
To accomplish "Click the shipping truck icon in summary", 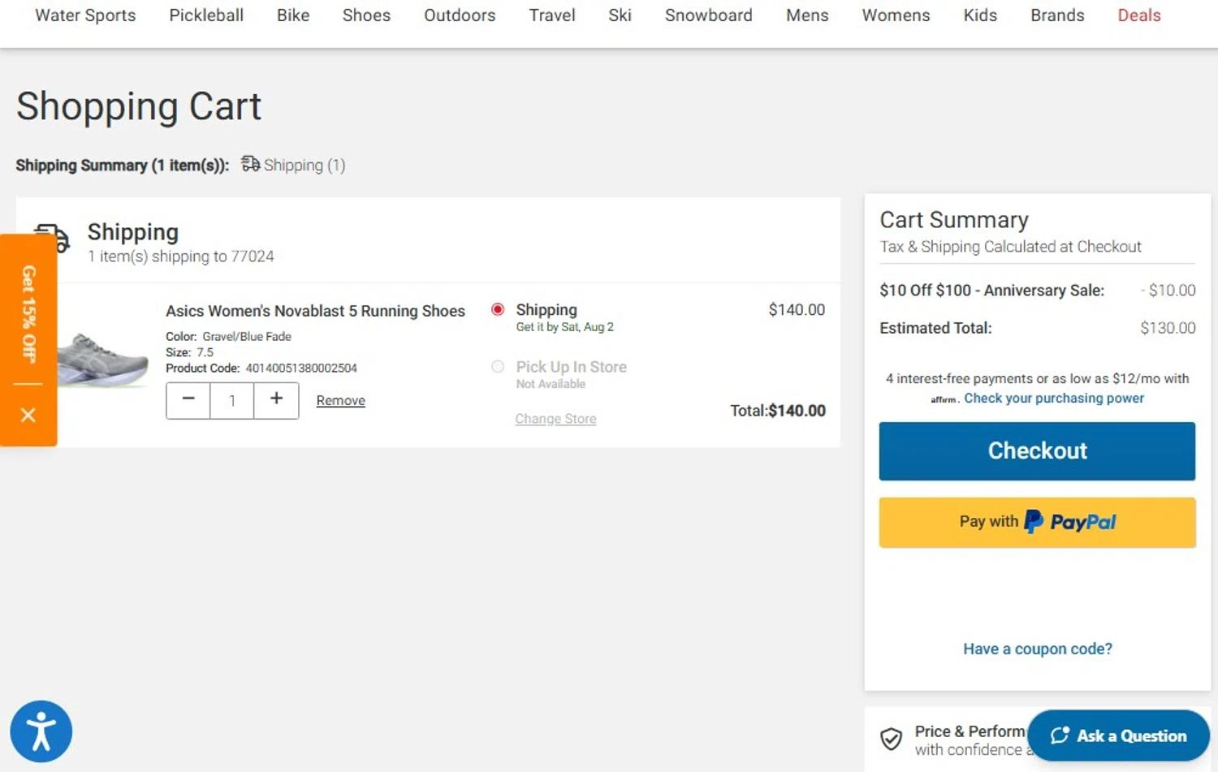I will (x=250, y=165).
